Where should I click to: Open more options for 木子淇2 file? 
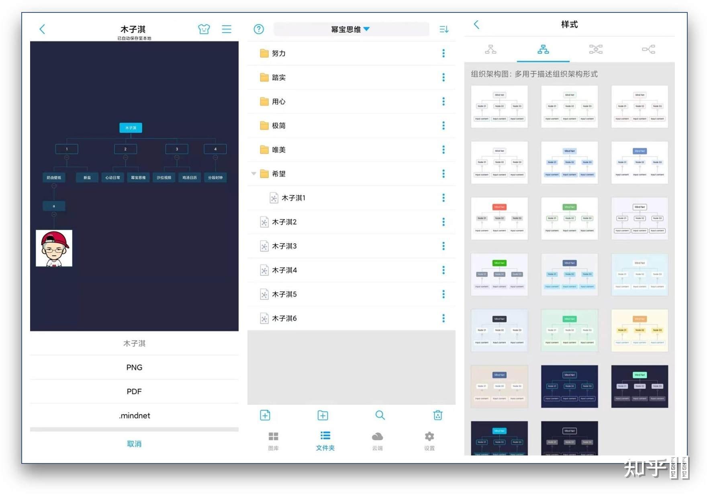(x=443, y=222)
